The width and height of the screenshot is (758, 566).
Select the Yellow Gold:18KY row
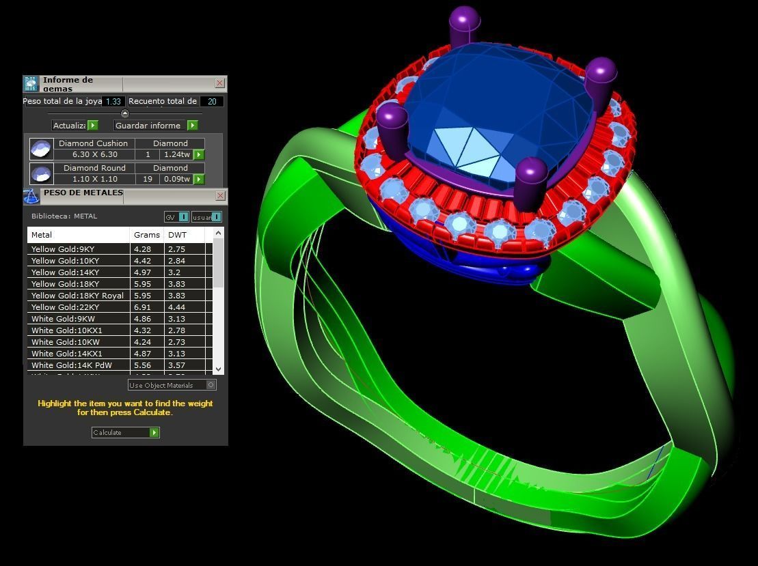tap(120, 284)
